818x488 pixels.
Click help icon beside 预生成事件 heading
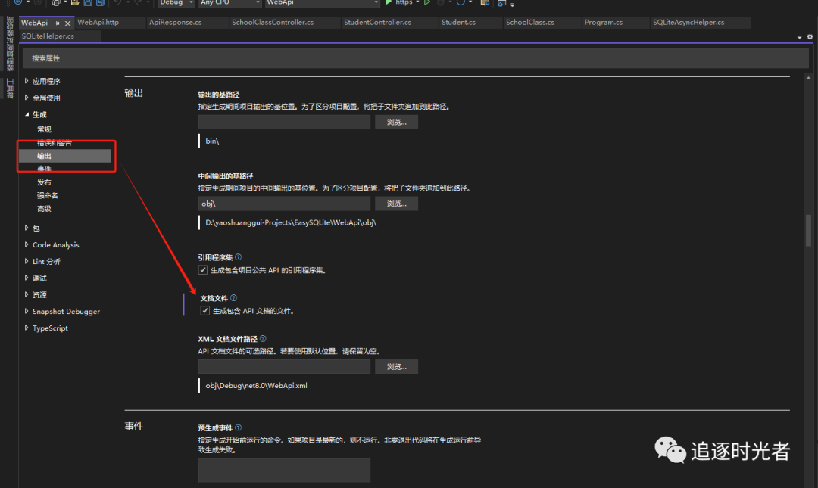coord(239,427)
